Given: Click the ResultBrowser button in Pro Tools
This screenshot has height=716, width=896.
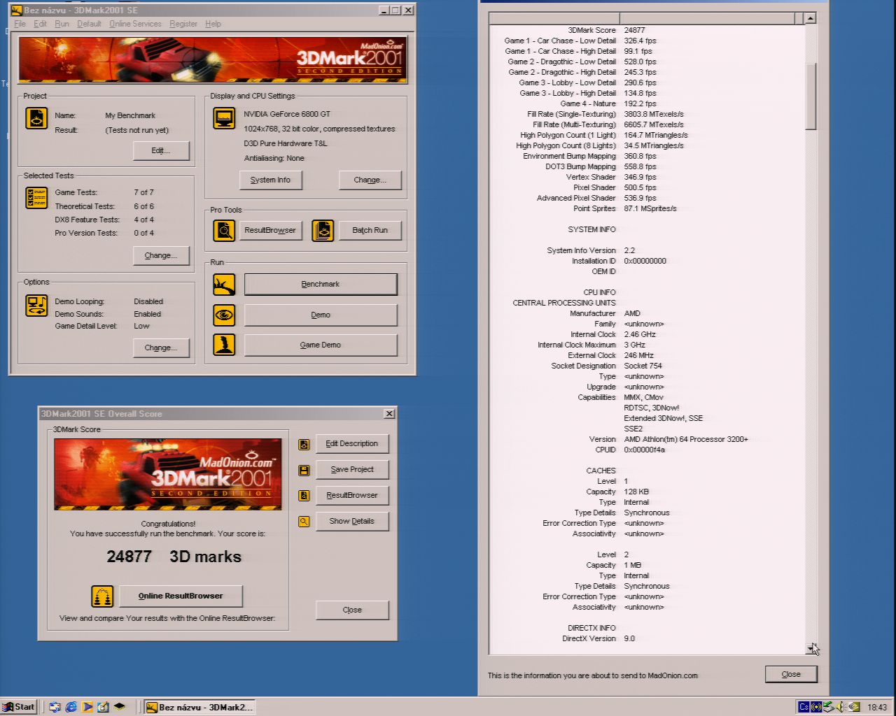Looking at the screenshot, I should 270,230.
